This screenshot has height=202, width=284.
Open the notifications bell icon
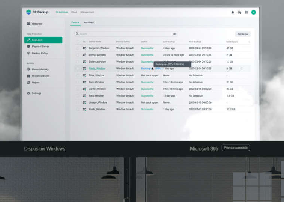pos(233,12)
